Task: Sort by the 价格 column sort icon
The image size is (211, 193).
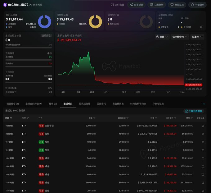Action: point(156,118)
